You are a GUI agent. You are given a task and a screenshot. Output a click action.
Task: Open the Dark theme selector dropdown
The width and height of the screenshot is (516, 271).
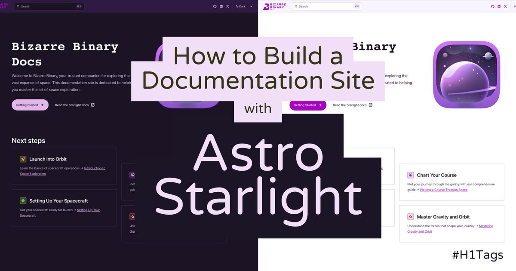(244, 6)
